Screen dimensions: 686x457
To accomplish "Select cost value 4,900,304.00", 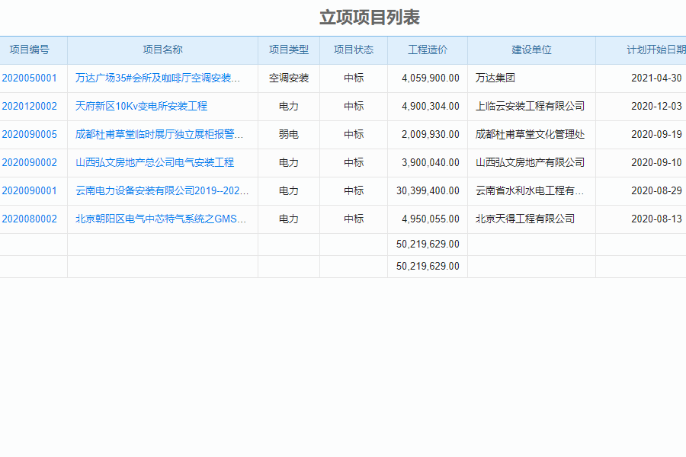I will pos(431,107).
